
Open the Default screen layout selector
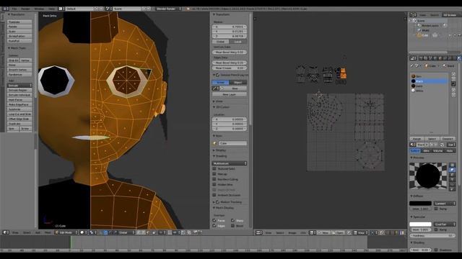coord(79,9)
